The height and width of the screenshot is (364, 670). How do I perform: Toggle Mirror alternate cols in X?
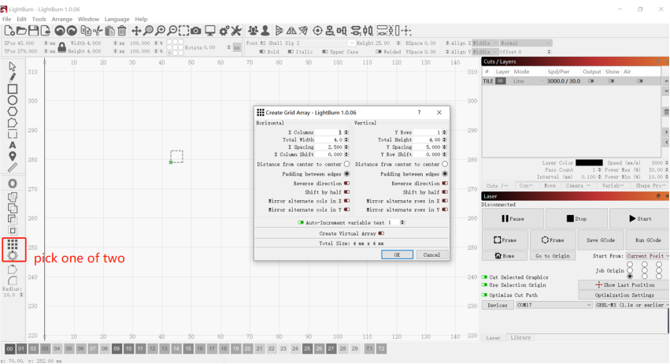(x=346, y=201)
